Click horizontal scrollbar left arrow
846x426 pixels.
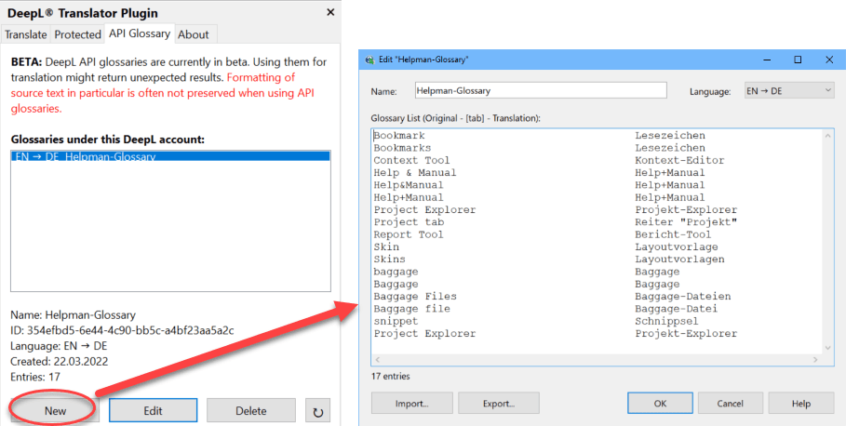[377, 359]
